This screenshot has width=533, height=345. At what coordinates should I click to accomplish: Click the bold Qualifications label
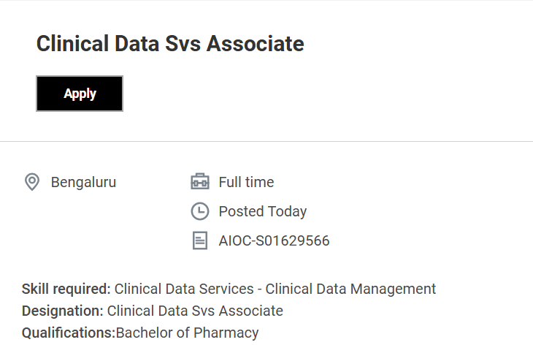pos(68,333)
